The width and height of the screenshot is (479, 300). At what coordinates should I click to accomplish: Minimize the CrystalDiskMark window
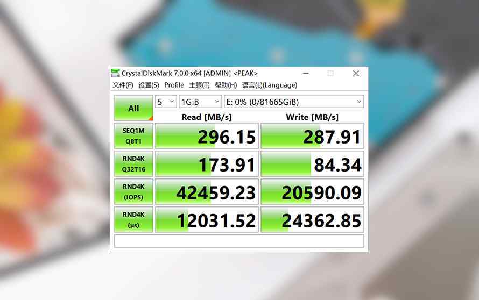coord(306,73)
